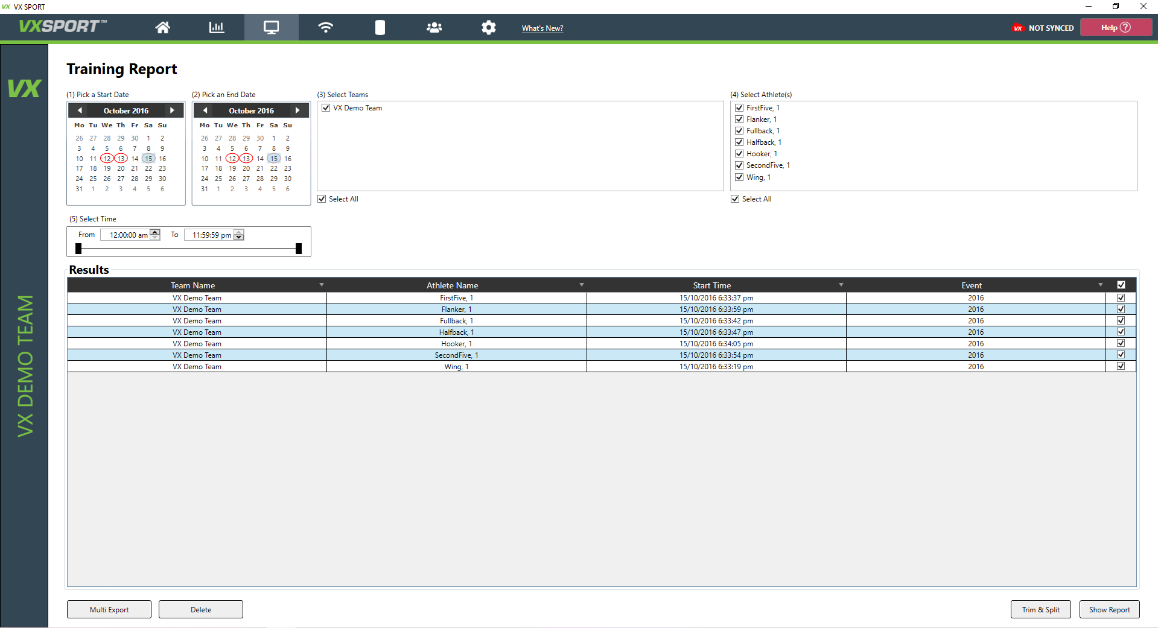
Task: Click October 2016 header of start calendar
Action: [x=126, y=110]
